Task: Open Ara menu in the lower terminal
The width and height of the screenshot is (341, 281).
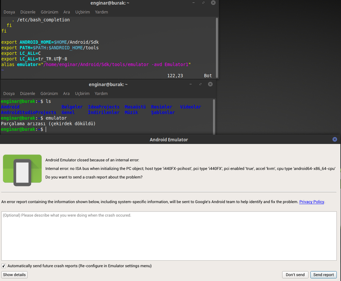Action: (66, 93)
